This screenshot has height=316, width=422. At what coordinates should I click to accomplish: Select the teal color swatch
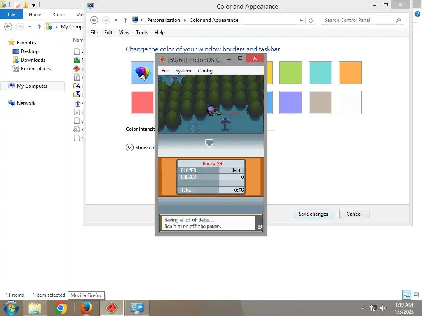pyautogui.click(x=320, y=73)
